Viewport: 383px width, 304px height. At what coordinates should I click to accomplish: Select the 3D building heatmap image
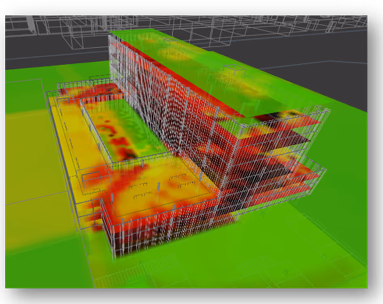(186, 152)
